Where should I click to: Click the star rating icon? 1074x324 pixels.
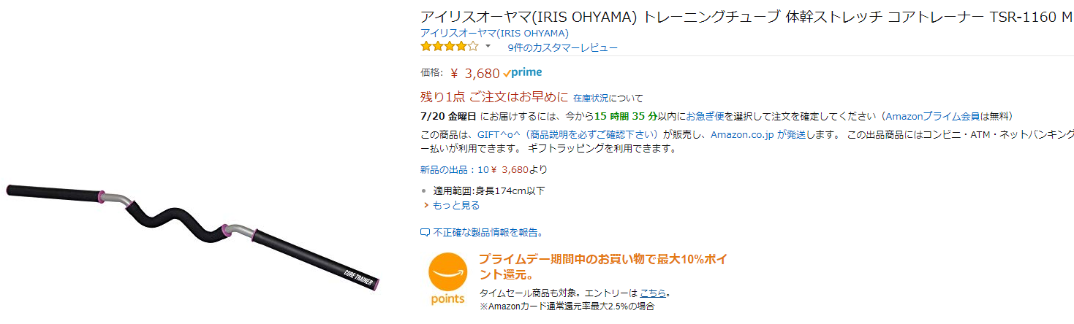[450, 47]
